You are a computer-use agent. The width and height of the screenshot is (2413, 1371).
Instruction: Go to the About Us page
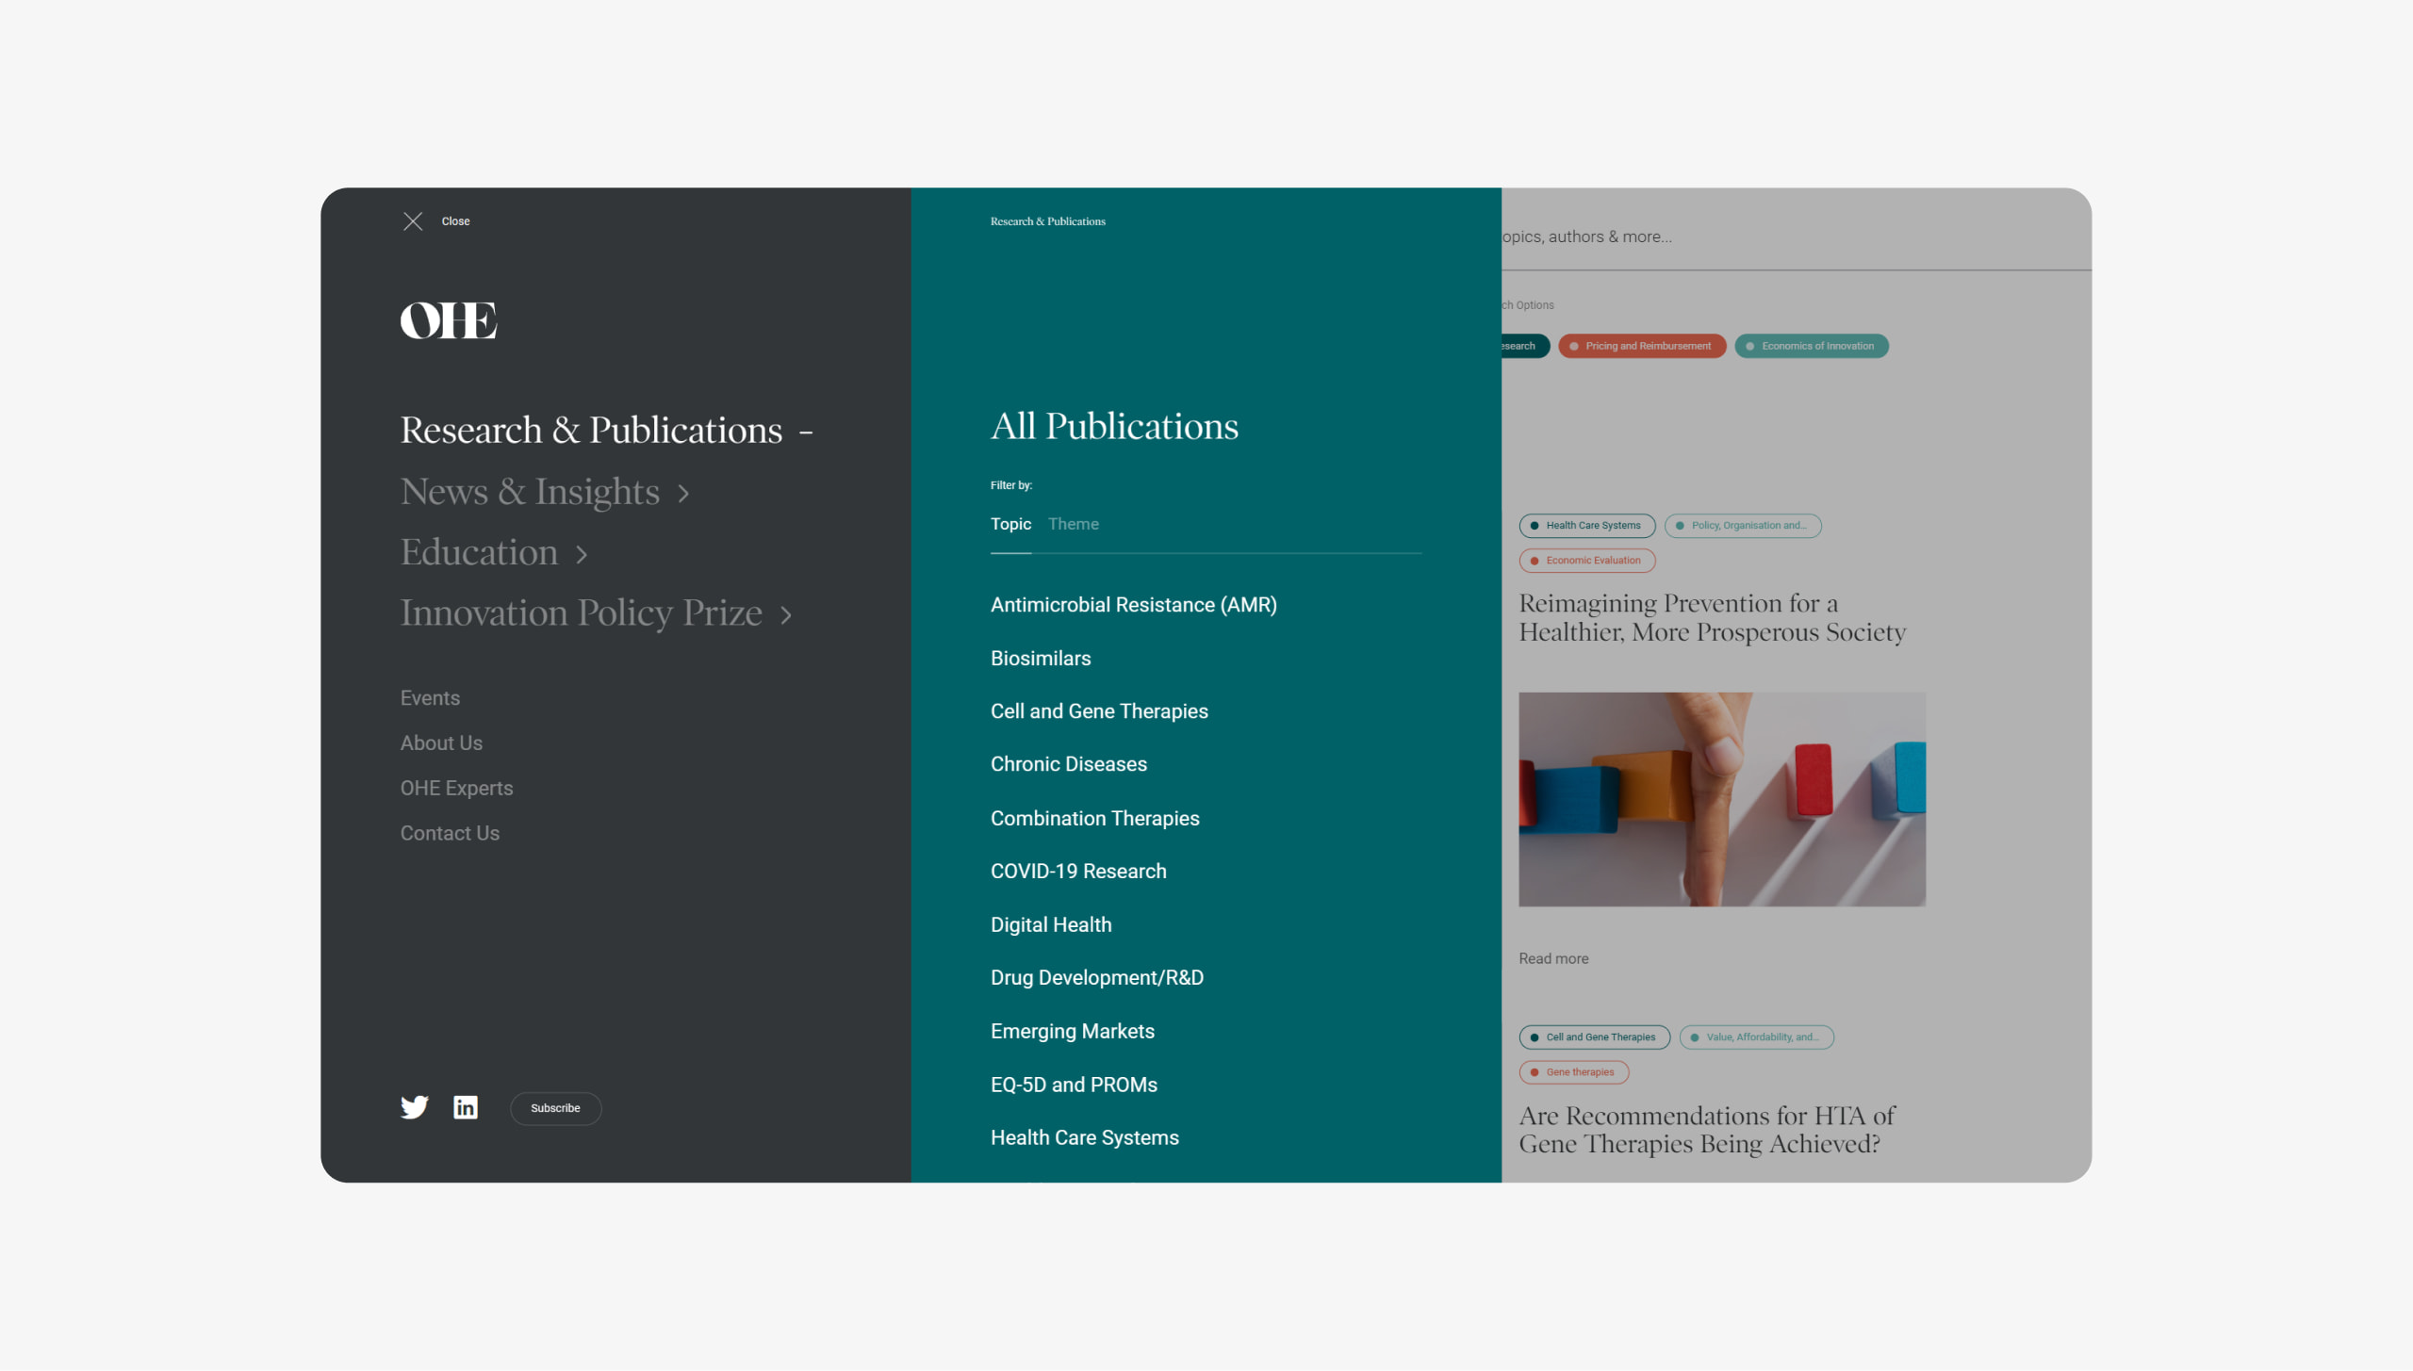441,743
